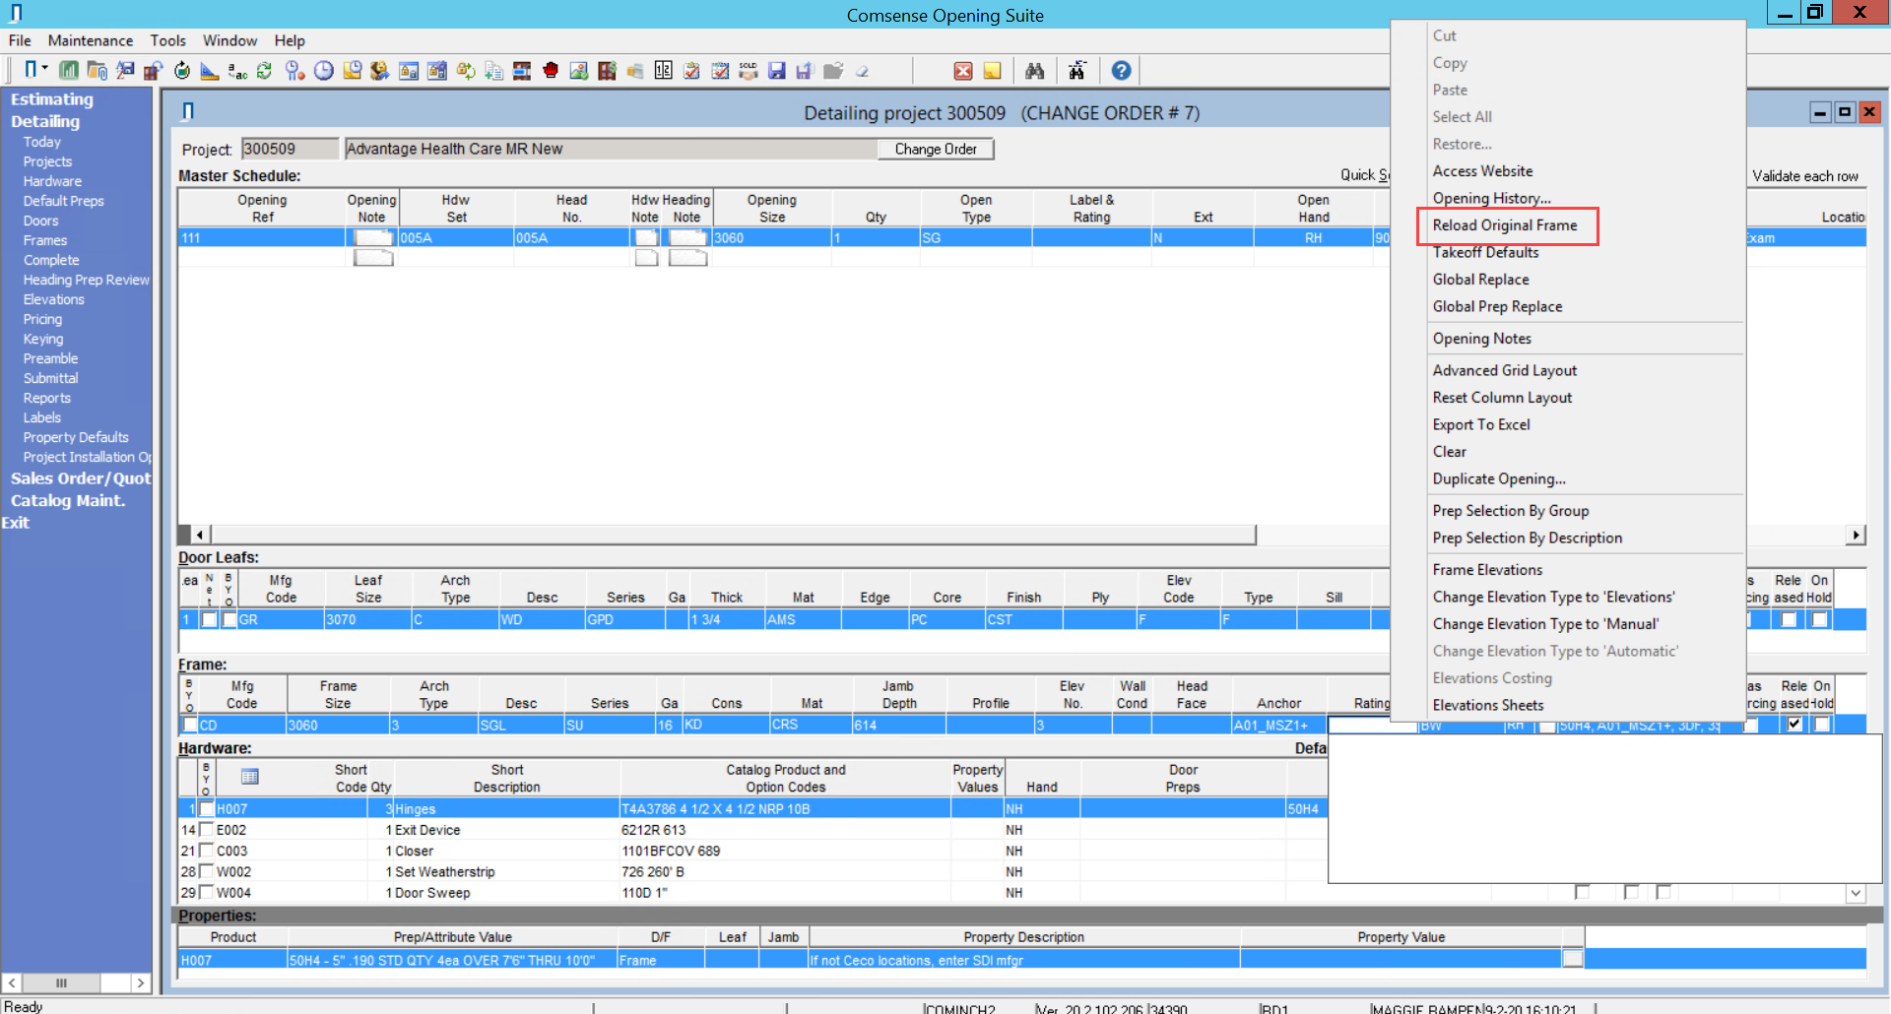Choose Export To Excel in context menu

coord(1481,424)
